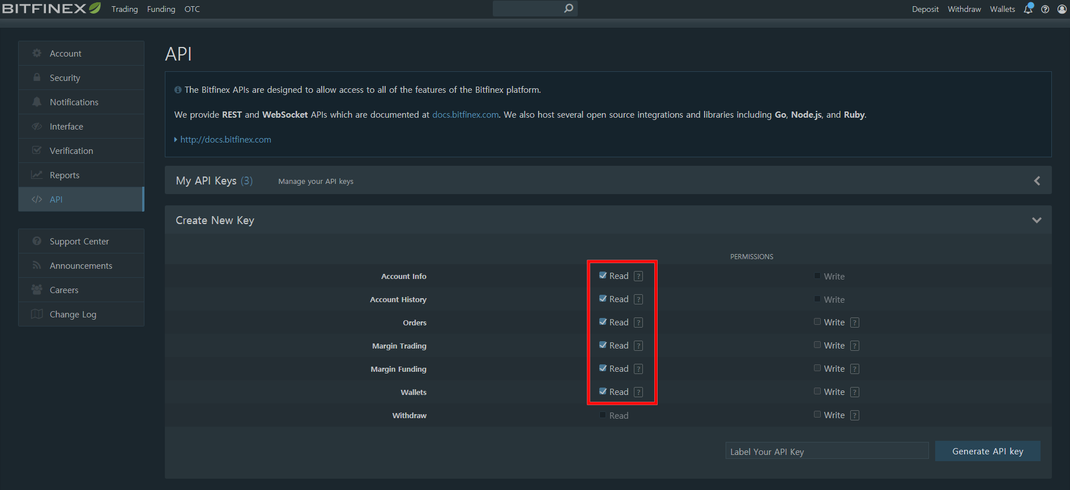Image resolution: width=1070 pixels, height=490 pixels.
Task: Uncheck Margin Funding Read checkbox
Action: point(603,368)
